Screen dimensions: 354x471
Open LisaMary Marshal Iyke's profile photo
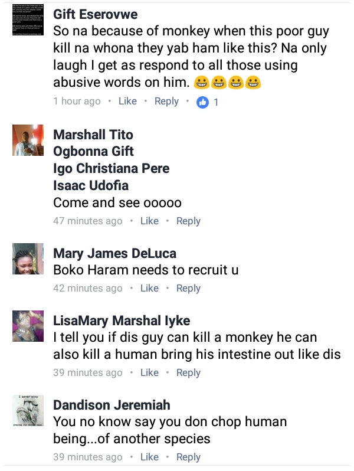[28, 326]
